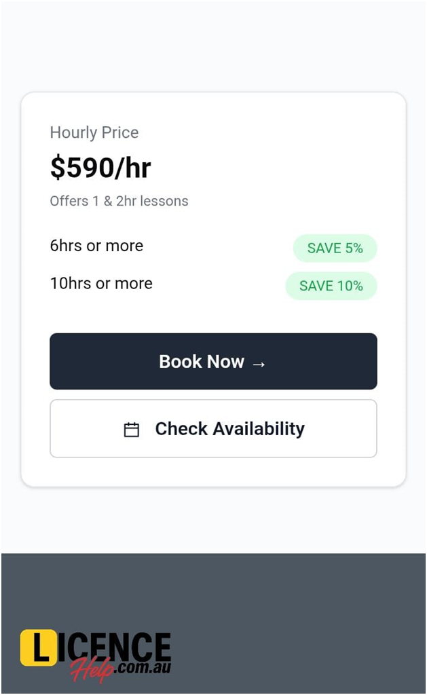Click the light area below pricing card

click(x=212, y=519)
